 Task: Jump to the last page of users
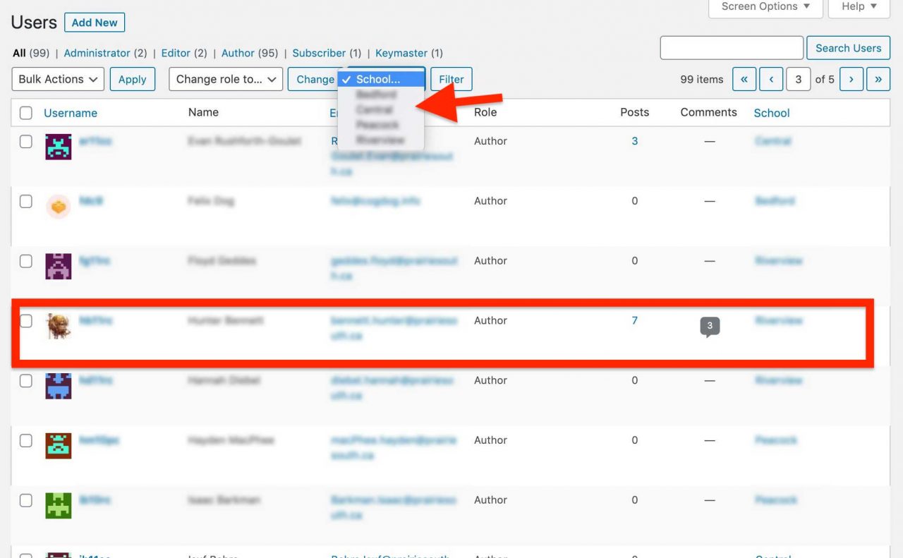click(x=878, y=79)
